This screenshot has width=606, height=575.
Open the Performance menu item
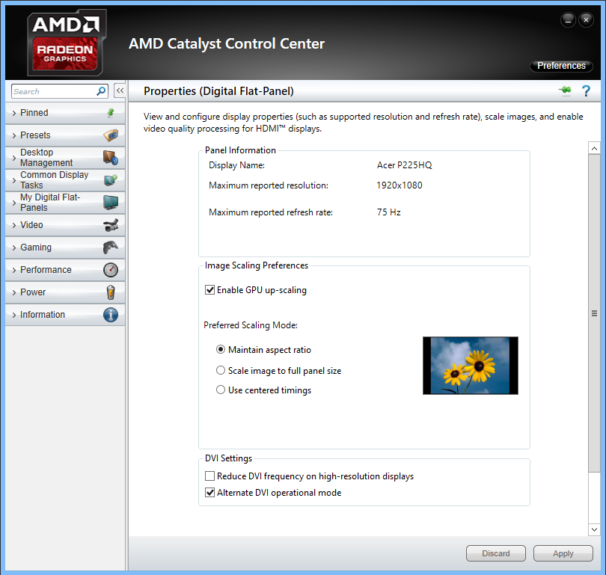click(65, 270)
